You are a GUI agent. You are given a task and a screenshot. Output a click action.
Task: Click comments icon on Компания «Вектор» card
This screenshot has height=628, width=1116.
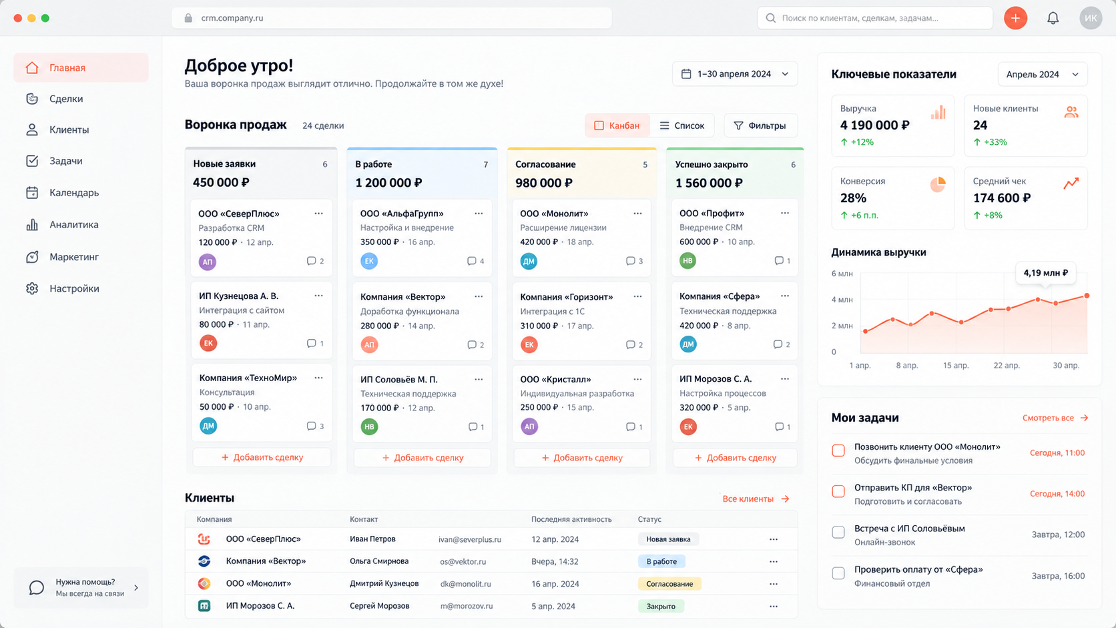(472, 345)
